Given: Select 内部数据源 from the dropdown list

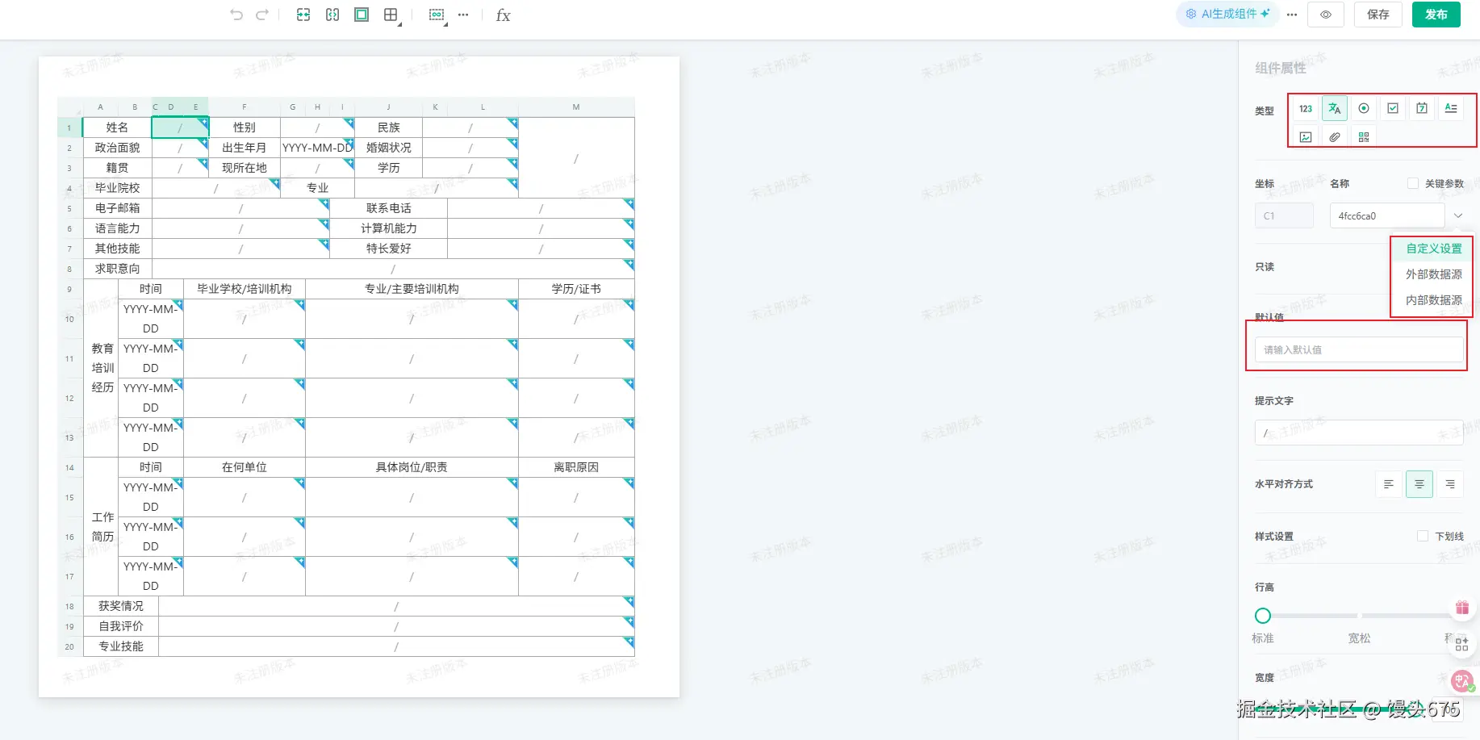Looking at the screenshot, I should (x=1434, y=300).
